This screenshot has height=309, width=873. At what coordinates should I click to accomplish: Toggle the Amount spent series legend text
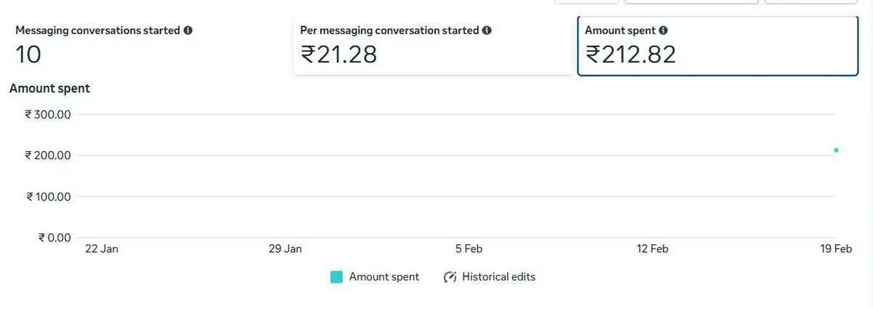pos(384,277)
